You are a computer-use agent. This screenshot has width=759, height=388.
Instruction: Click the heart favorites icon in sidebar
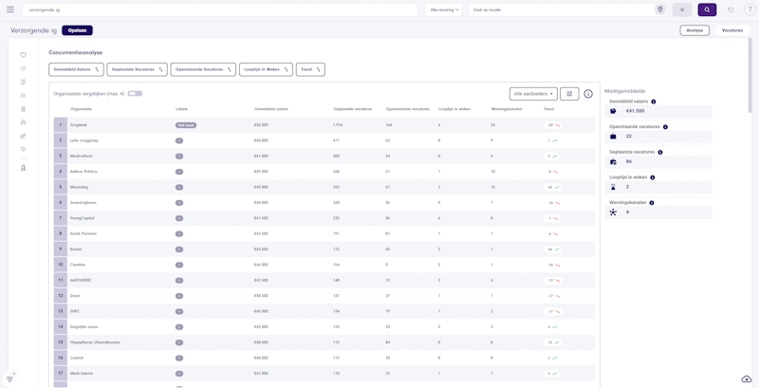(x=24, y=55)
